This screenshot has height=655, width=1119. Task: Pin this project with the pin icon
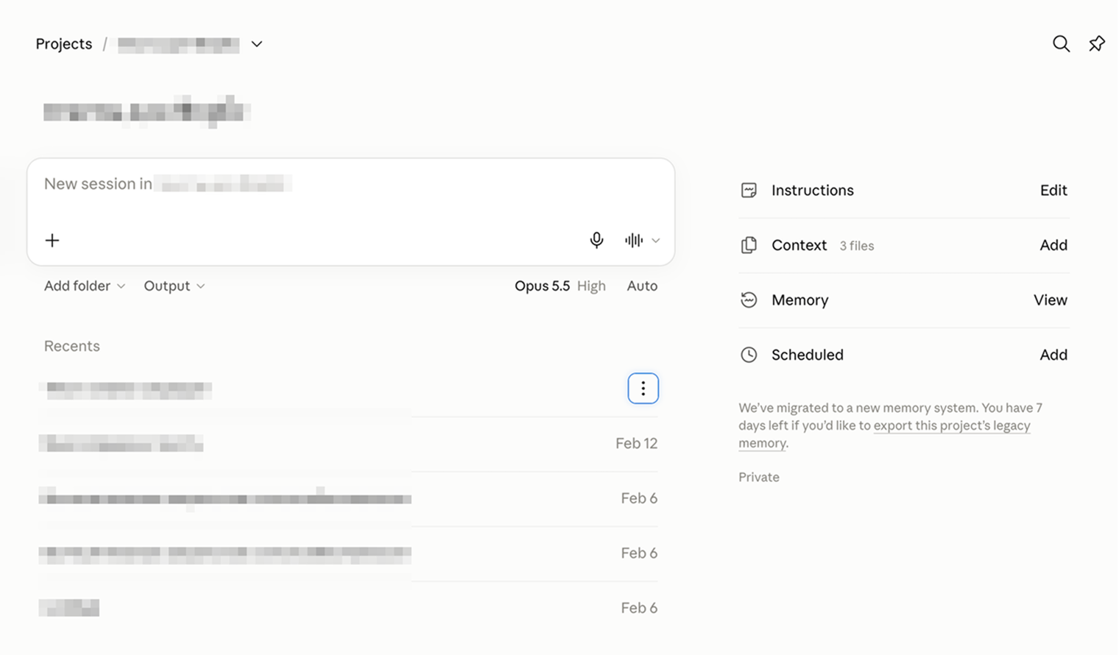click(1097, 44)
